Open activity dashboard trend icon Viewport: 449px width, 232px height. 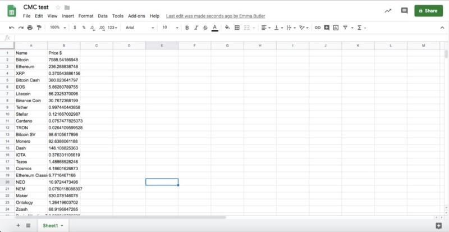(x=388, y=11)
